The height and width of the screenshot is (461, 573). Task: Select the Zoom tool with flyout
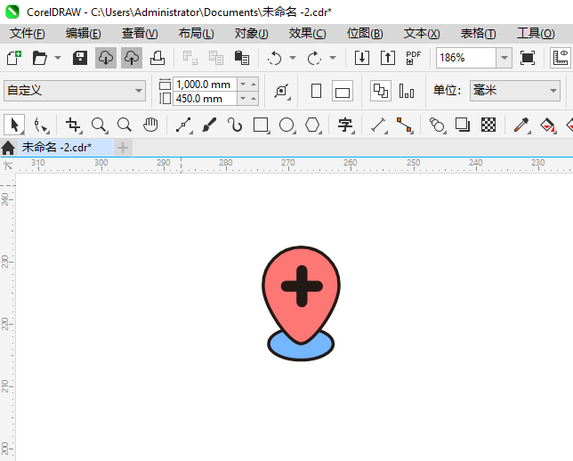[x=99, y=125]
